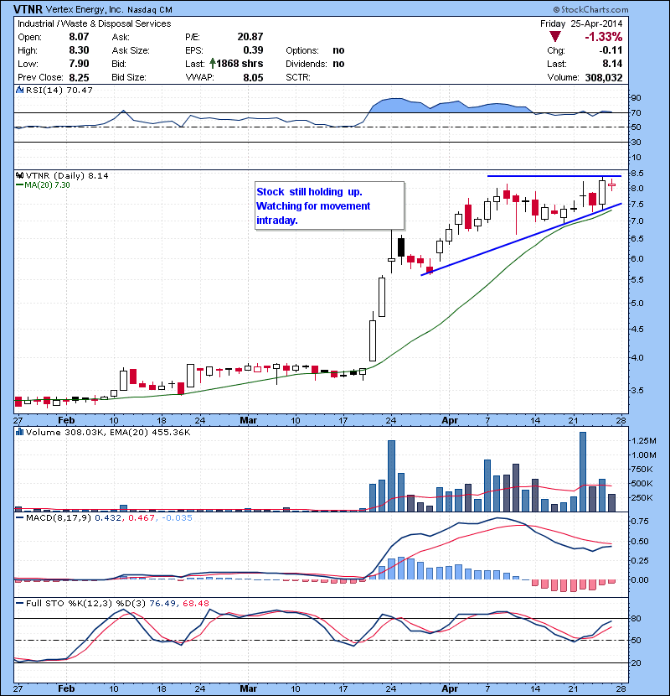
Task: Click the 8.5 price axis label
Action: point(636,173)
